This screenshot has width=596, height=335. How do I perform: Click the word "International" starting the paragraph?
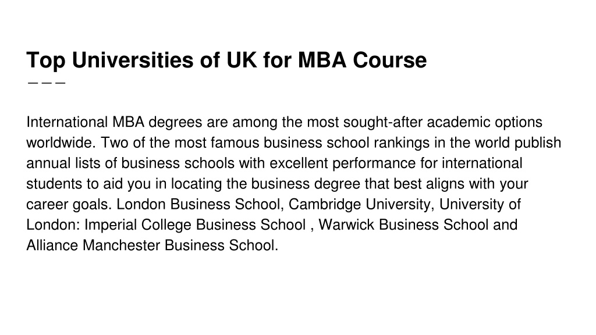click(x=67, y=122)
